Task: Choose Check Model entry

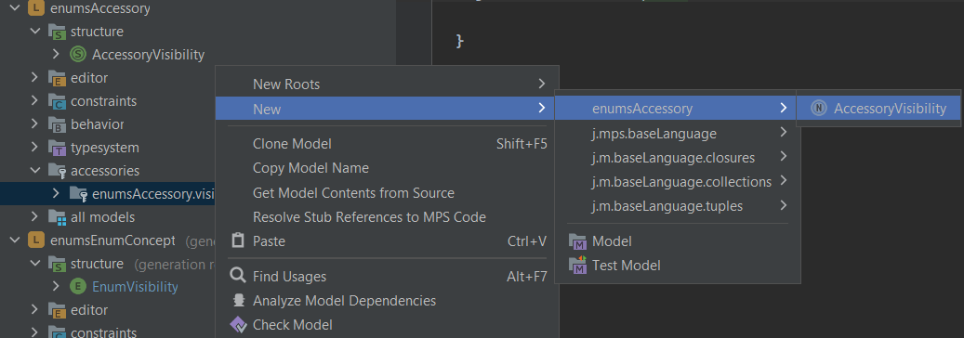Action: [387, 324]
